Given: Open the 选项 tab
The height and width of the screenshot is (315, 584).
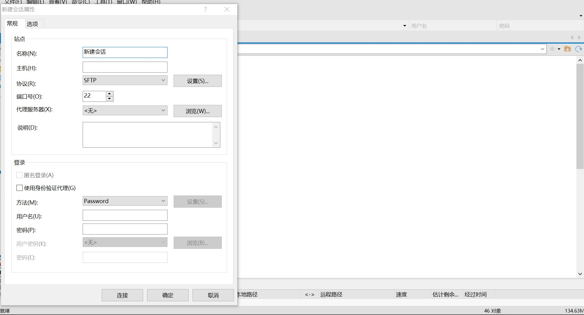Looking at the screenshot, I should click(x=32, y=24).
